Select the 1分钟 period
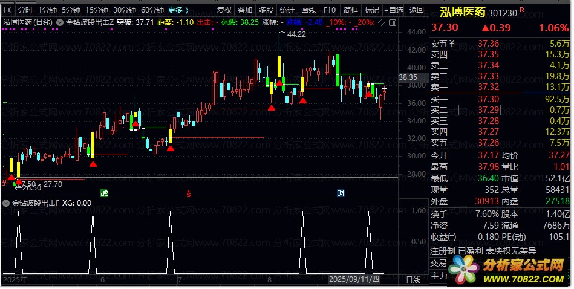Image resolution: width=574 pixels, height=289 pixels. click(48, 10)
